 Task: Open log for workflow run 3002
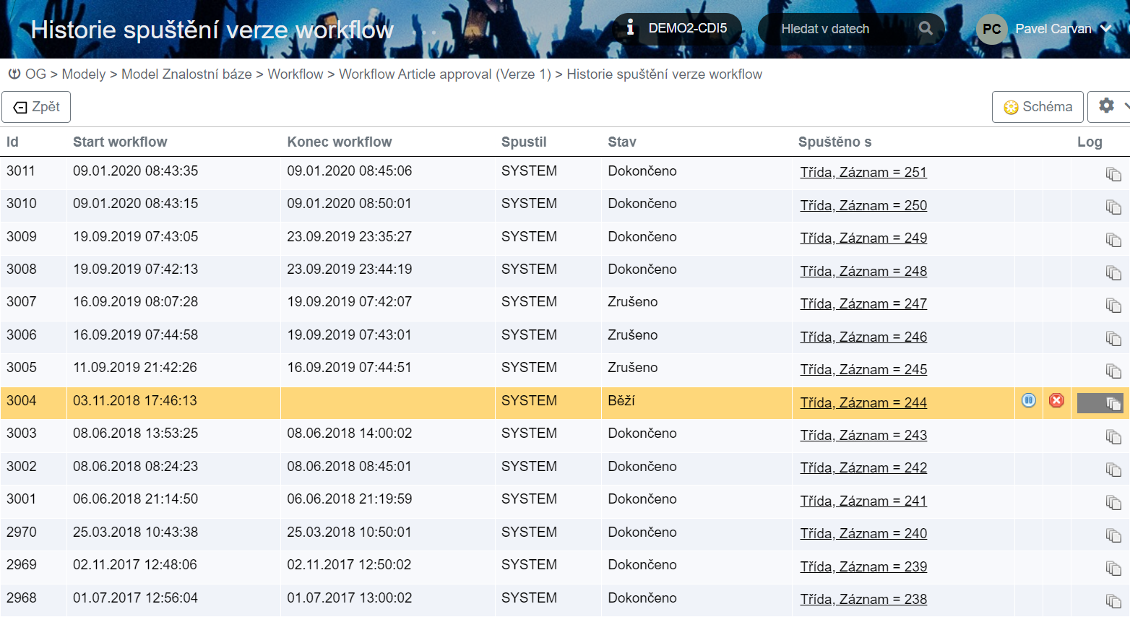click(1113, 470)
